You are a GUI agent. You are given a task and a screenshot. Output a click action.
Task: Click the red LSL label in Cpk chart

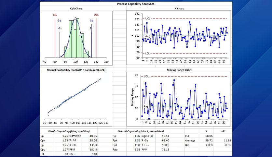click(55, 15)
